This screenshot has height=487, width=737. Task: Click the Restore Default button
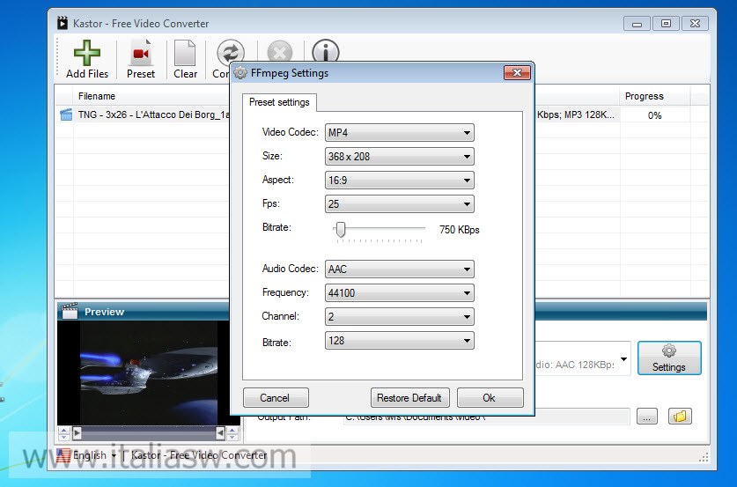tap(409, 398)
